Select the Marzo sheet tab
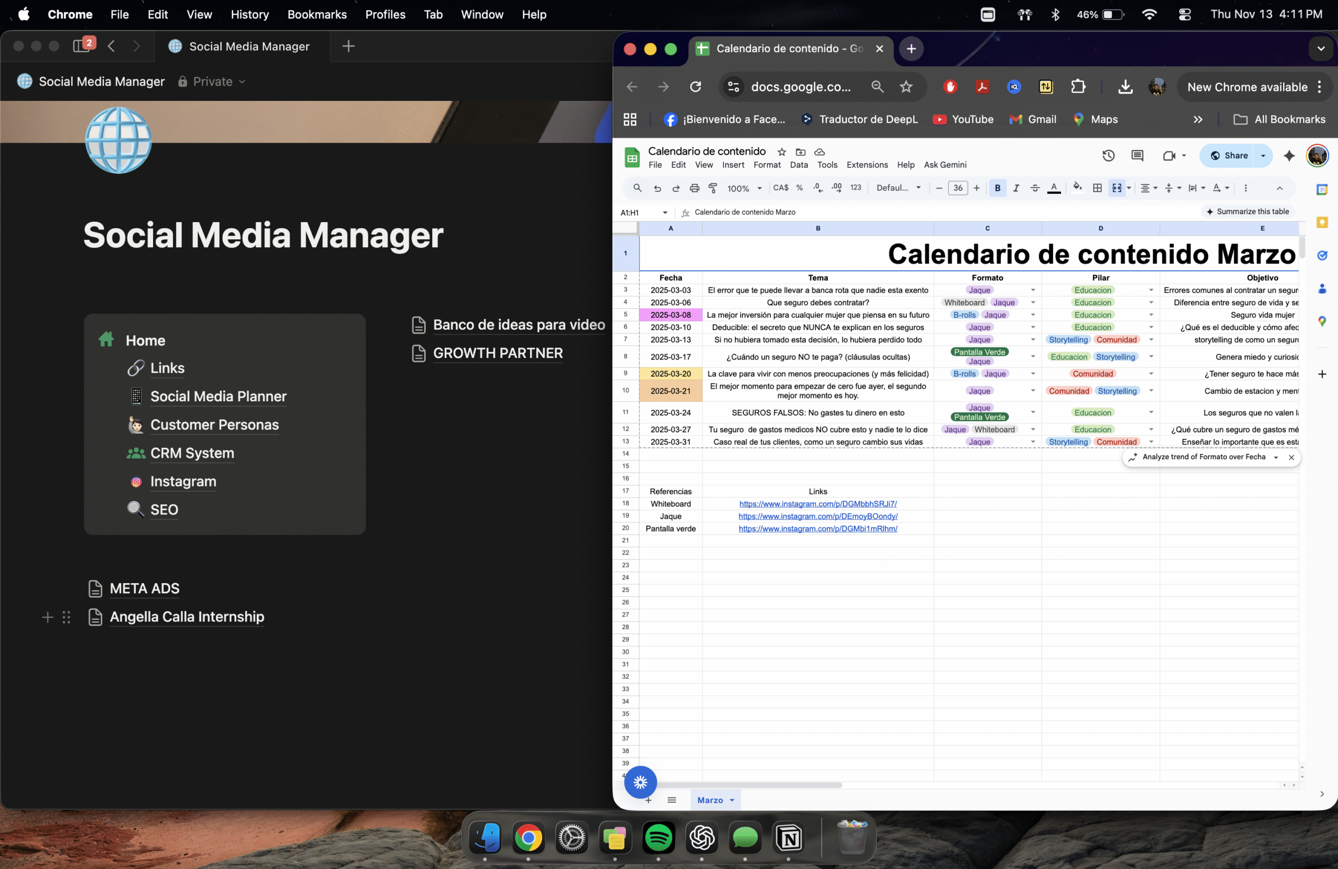The height and width of the screenshot is (869, 1338). click(x=709, y=800)
